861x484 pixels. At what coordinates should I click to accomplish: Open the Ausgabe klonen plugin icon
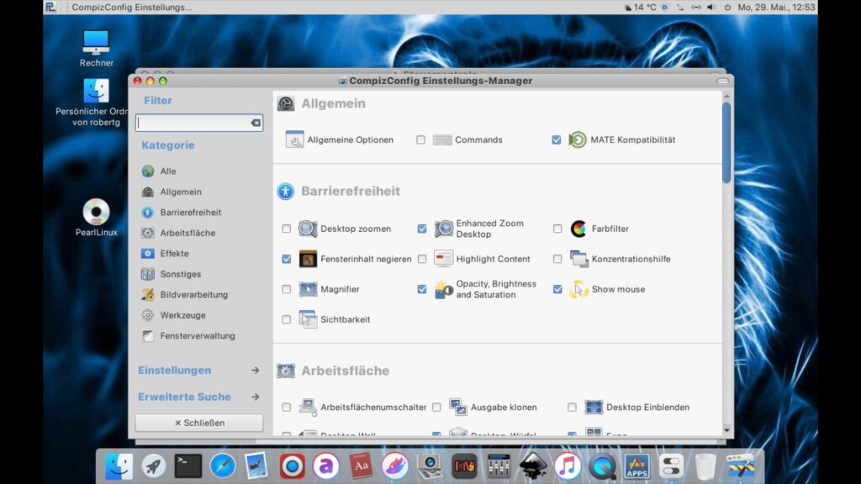(457, 407)
